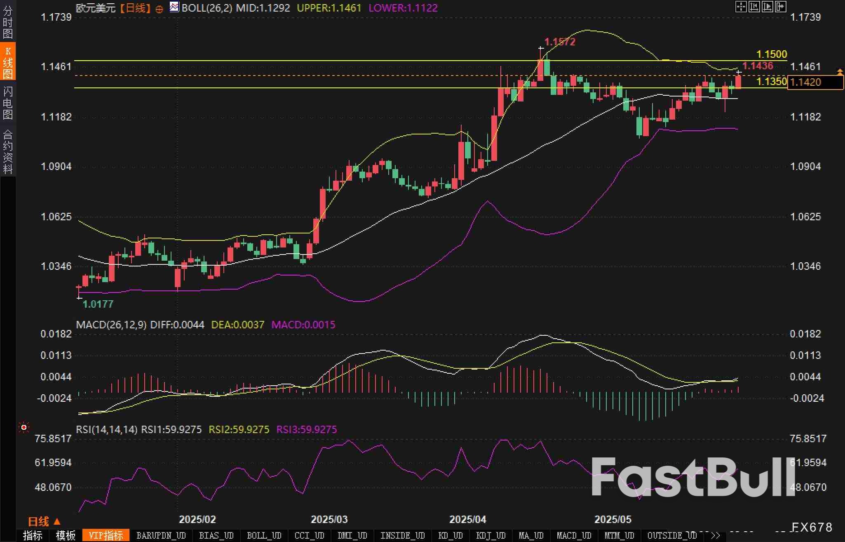Screen dimensions: 845x542
Task: Click the 模板 button in bottom bar
Action: point(66,535)
